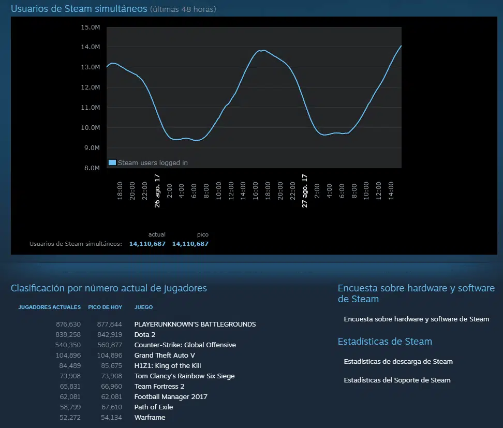Open the Warframe game link
503x428 pixels.
point(150,418)
